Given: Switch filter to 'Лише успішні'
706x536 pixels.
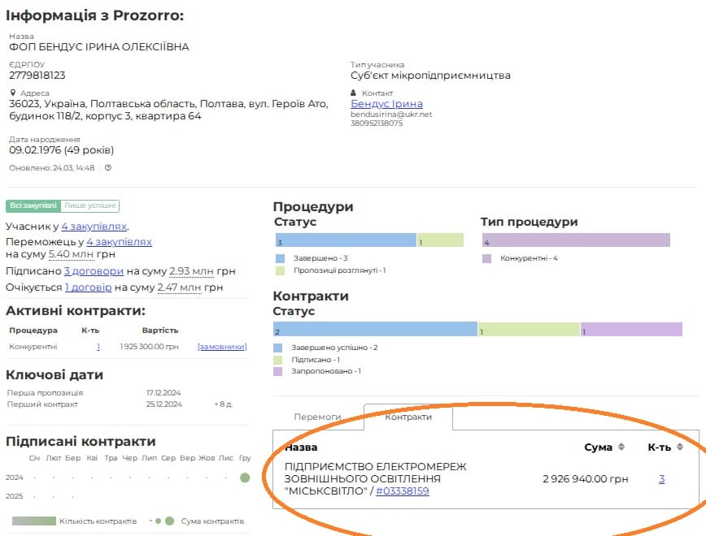Looking at the screenshot, I should pyautogui.click(x=90, y=206).
